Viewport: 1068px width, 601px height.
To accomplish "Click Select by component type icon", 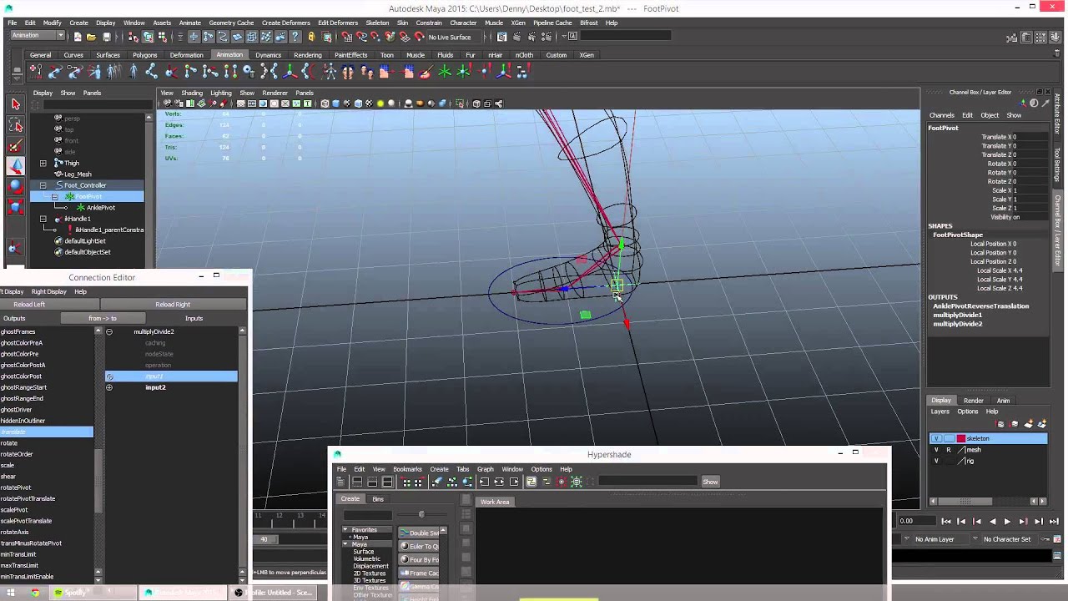I will 163,37.
